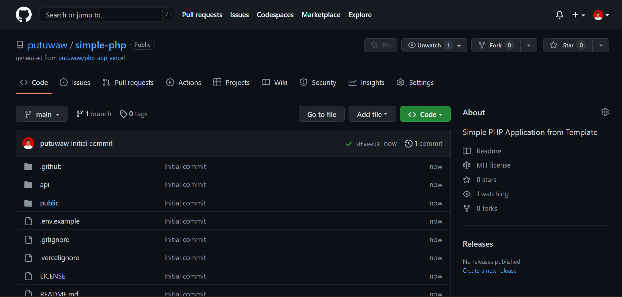The width and height of the screenshot is (622, 297).
Task: Expand the Fork options arrow
Action: 529,45
